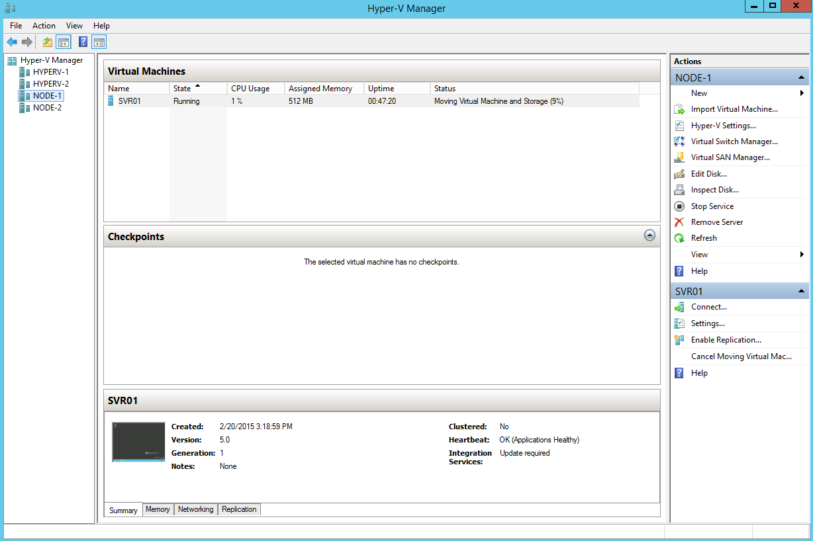This screenshot has width=813, height=541.
Task: Click the green Refresh icon
Action: [x=679, y=238]
